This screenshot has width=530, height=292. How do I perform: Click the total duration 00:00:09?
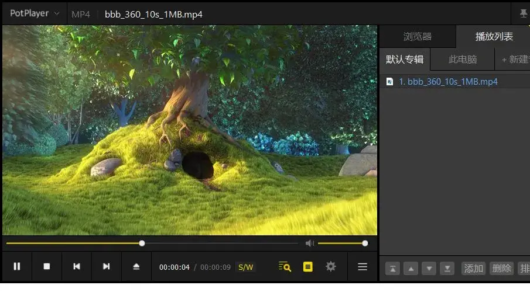pos(216,267)
